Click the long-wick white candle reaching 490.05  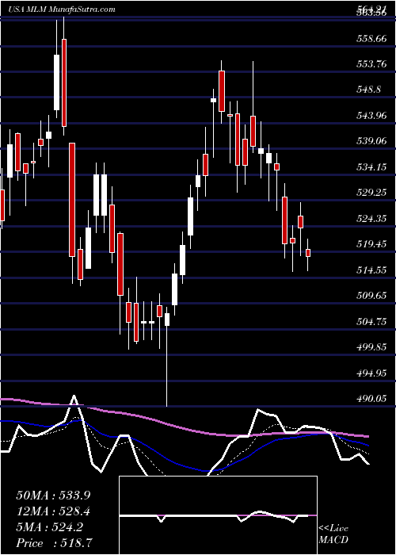[x=166, y=357]
